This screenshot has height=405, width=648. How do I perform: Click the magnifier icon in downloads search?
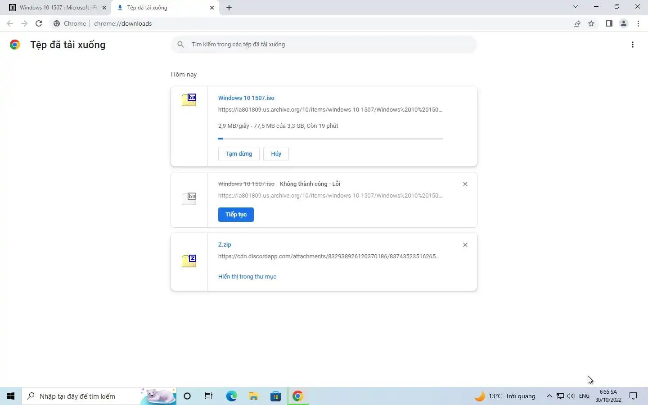[180, 44]
